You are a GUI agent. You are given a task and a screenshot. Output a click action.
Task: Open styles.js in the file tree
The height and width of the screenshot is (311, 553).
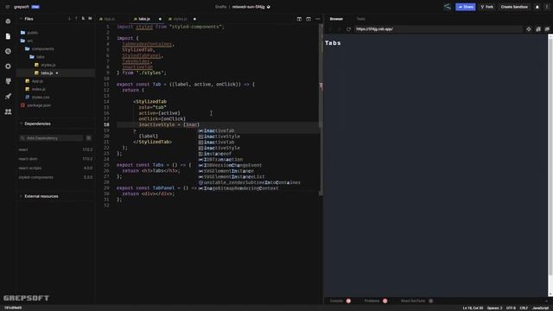[45, 65]
